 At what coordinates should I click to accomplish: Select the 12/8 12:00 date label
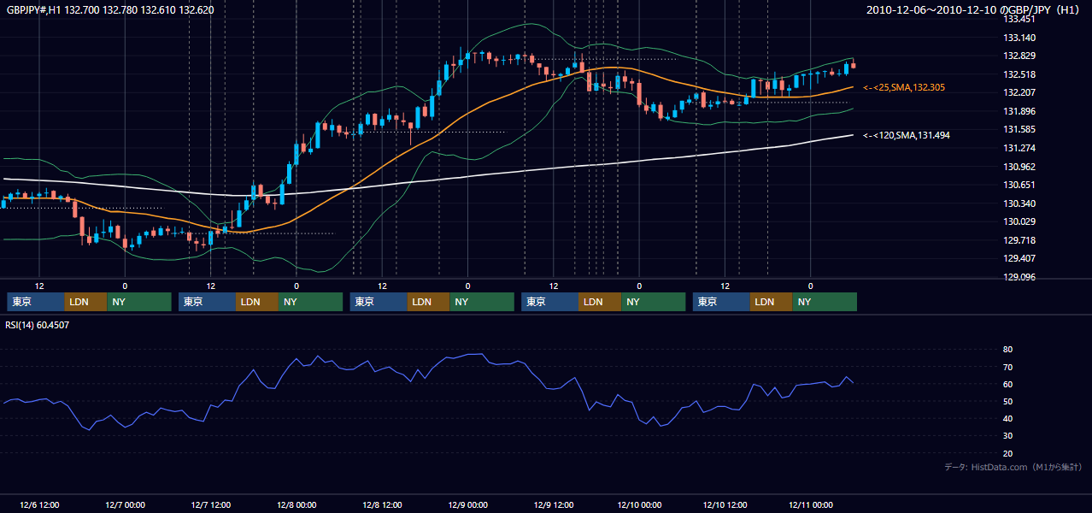tap(382, 504)
